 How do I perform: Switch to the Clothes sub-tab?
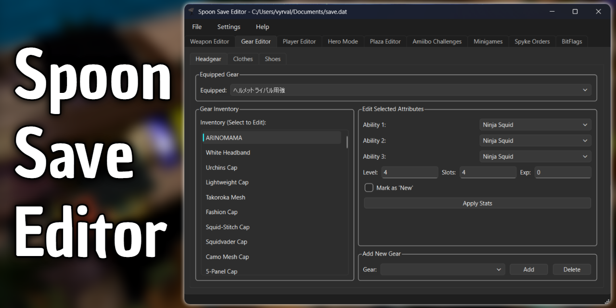pos(243,59)
